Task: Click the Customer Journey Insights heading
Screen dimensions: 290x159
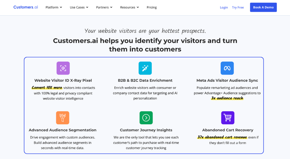Action: (146, 130)
